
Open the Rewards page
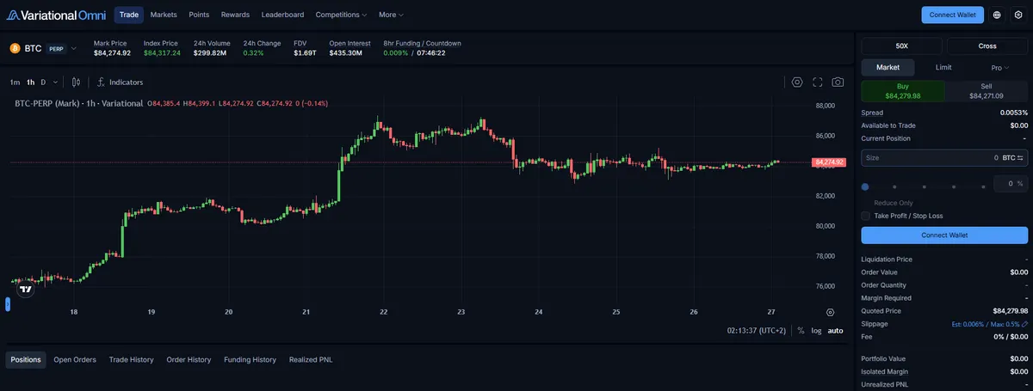[x=235, y=15]
